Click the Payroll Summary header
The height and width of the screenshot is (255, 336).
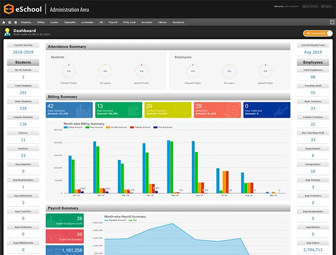pos(168,208)
